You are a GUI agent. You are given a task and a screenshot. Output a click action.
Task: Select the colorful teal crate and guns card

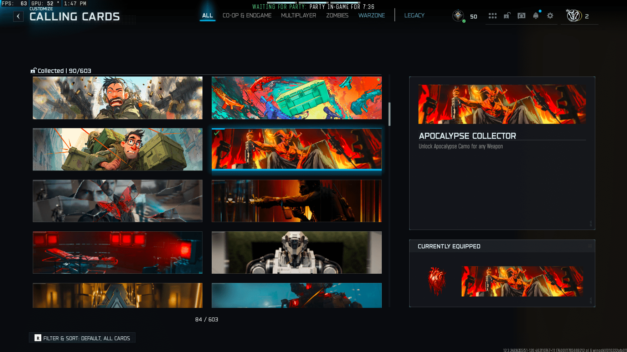tap(297, 98)
